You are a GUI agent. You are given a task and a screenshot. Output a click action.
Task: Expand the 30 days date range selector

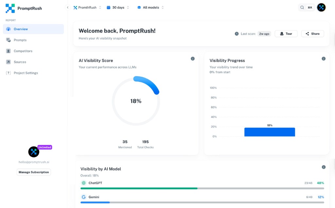point(118,8)
